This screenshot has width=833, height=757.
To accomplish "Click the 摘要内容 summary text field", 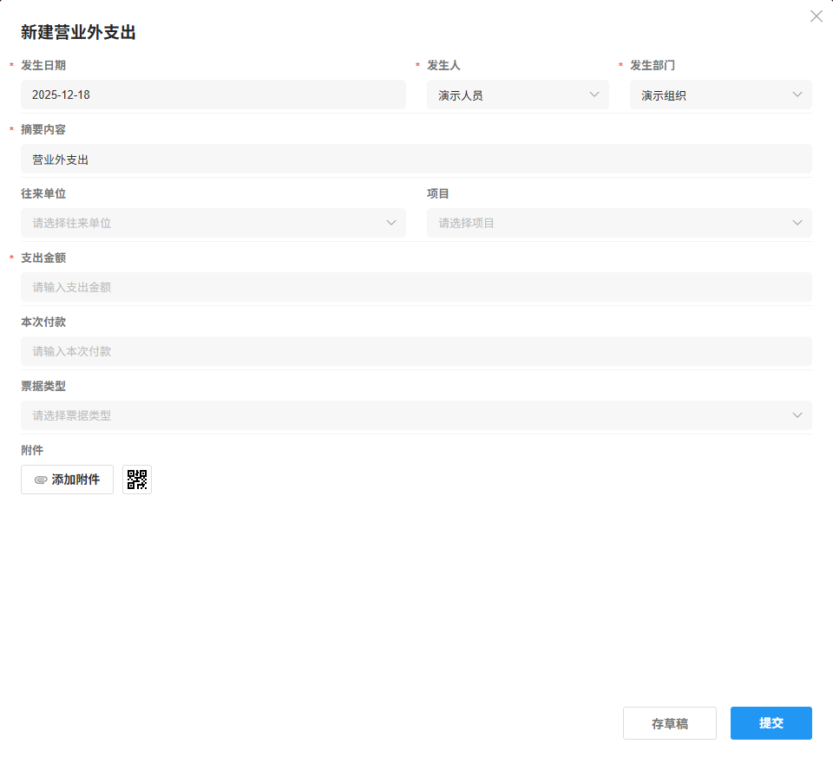I will (416, 159).
